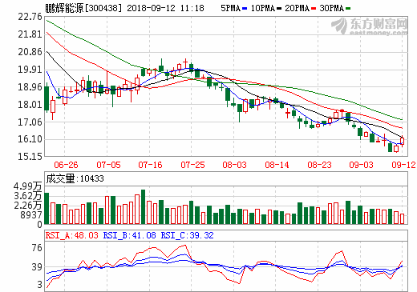Viewport: 417px width, 292px height.
Task: Click the 20PMA red legend swatch
Action: pos(314,9)
